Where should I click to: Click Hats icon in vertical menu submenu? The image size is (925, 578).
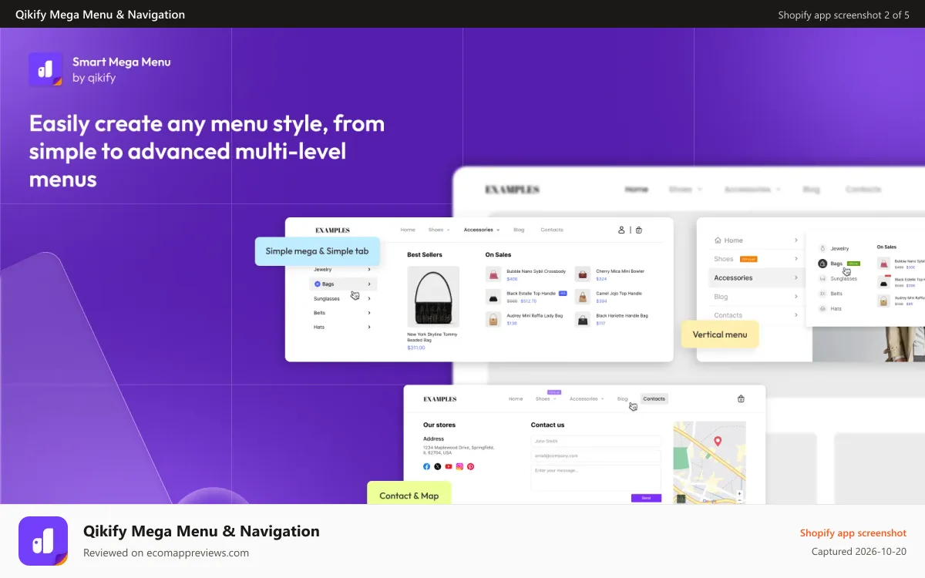click(822, 308)
